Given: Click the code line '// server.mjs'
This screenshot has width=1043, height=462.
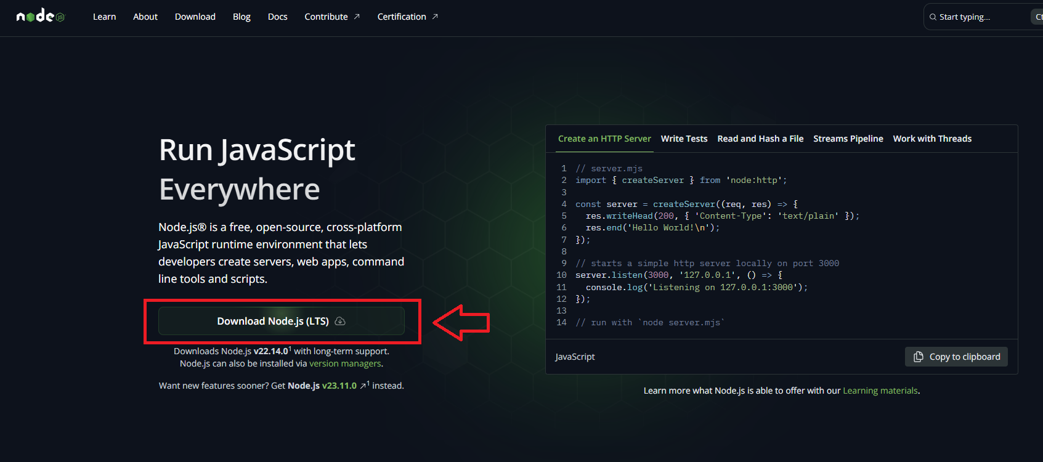Looking at the screenshot, I should click(609, 168).
